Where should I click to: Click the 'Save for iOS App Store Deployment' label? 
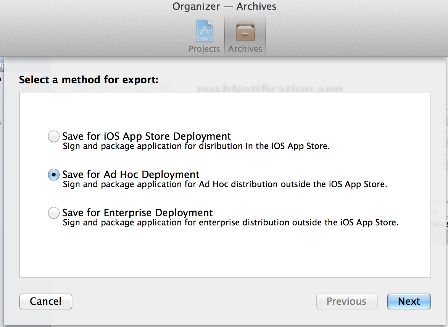[146, 136]
